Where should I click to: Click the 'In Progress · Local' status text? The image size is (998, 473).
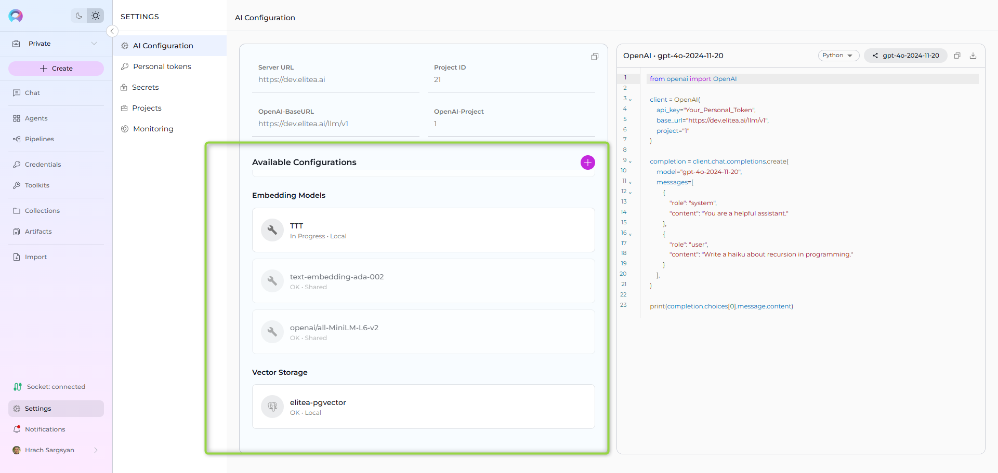click(x=318, y=236)
